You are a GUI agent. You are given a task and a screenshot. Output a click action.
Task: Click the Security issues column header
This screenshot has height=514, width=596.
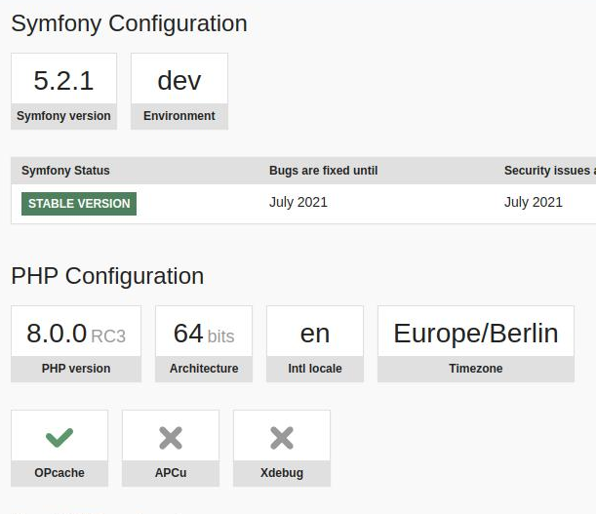tap(550, 171)
